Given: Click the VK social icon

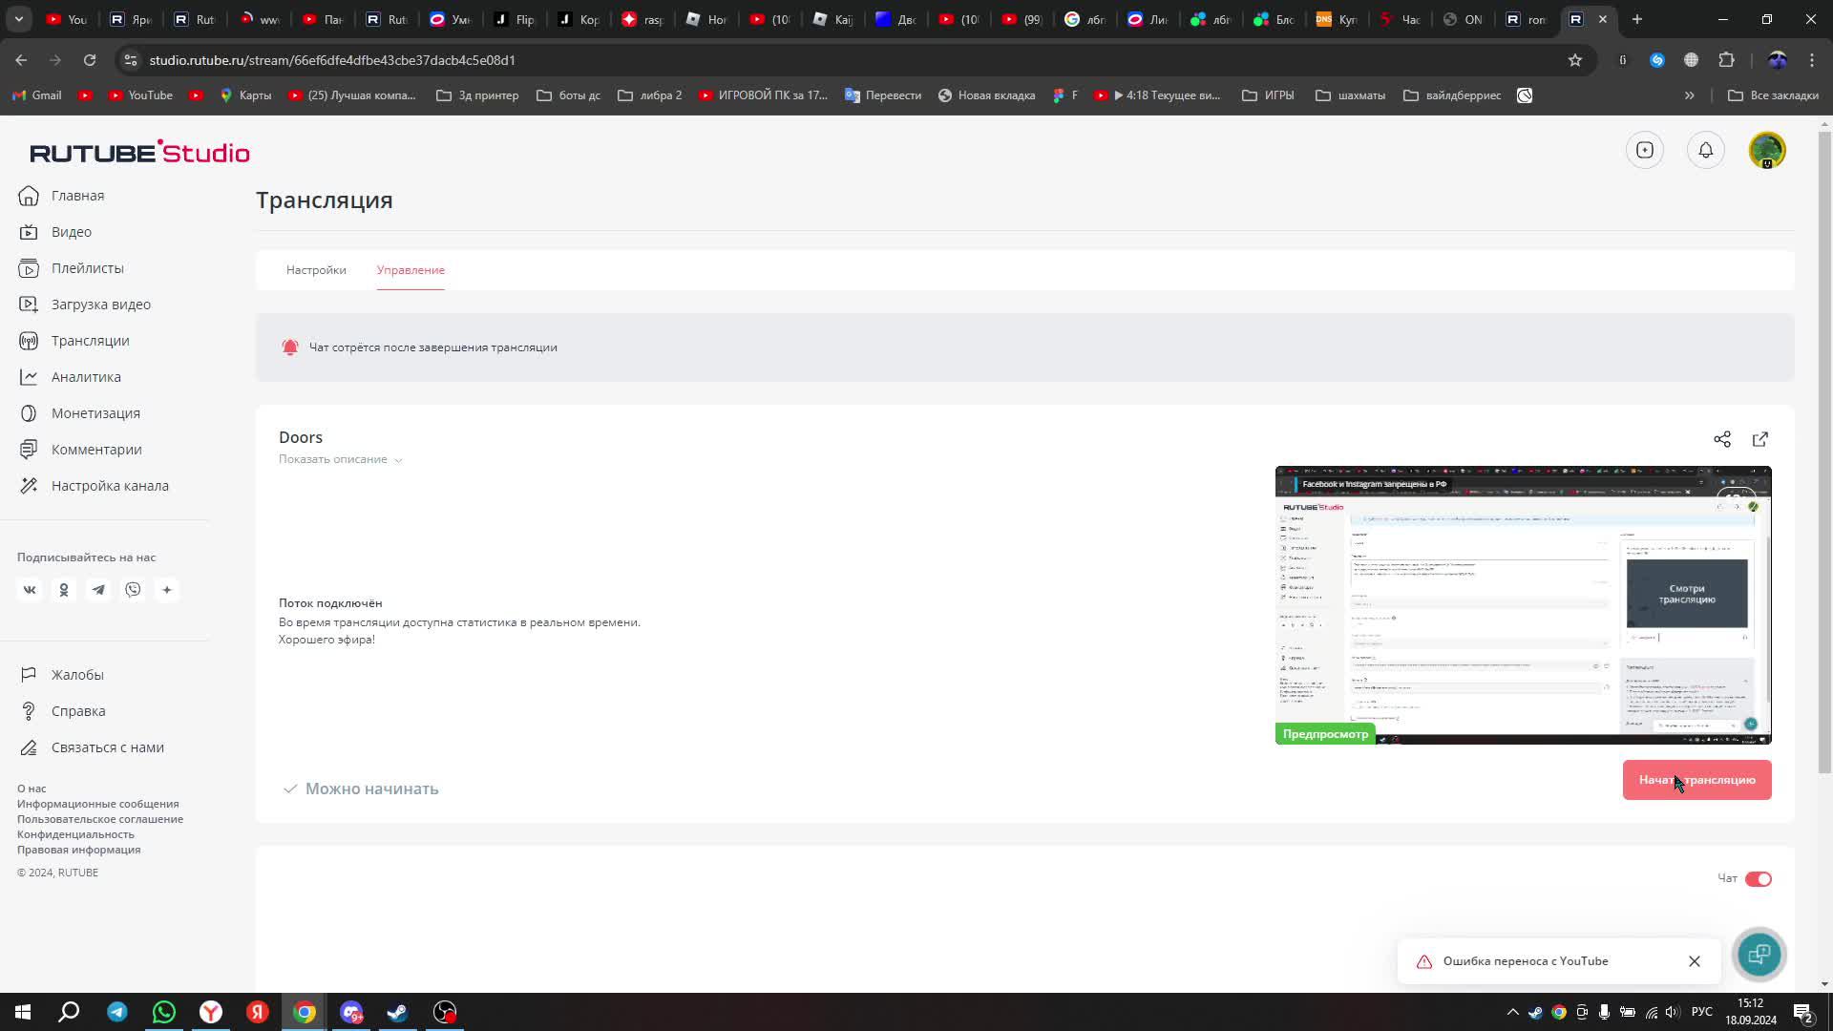Looking at the screenshot, I should click(x=30, y=590).
